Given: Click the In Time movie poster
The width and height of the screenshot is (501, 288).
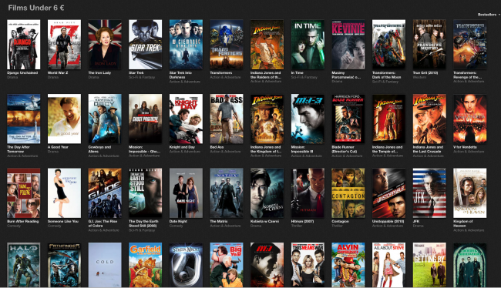Looking at the screenshot, I should pyautogui.click(x=308, y=45).
